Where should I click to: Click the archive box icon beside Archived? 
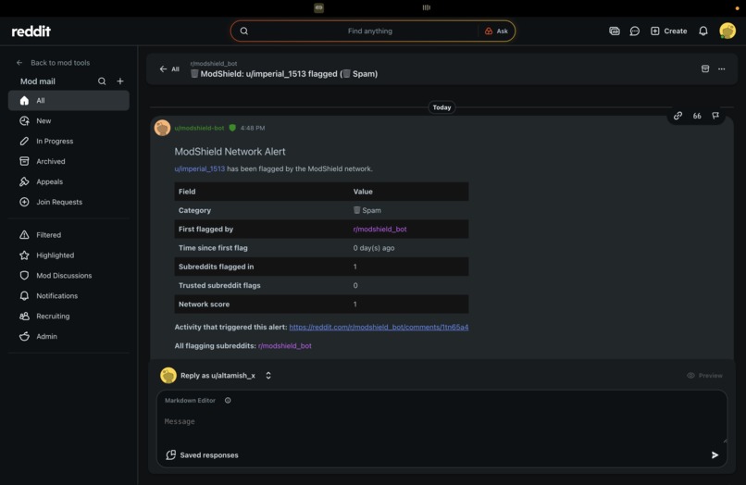pyautogui.click(x=24, y=161)
